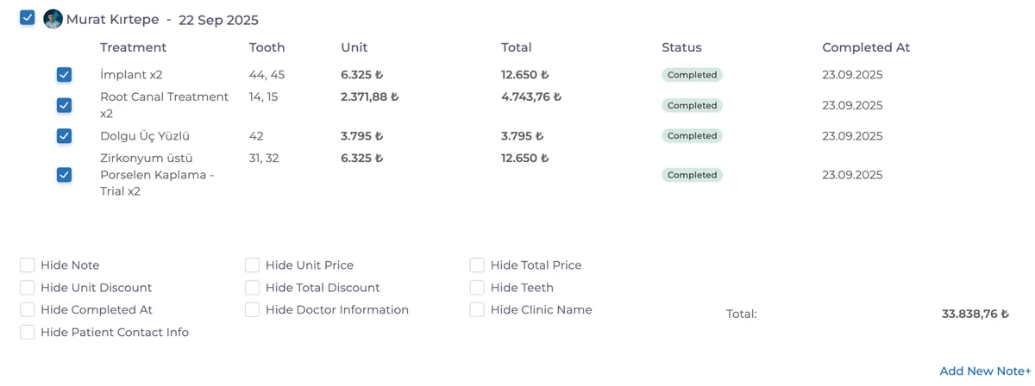Enable Hide Patient Contact Info checkbox
The image size is (1035, 386).
click(x=28, y=332)
